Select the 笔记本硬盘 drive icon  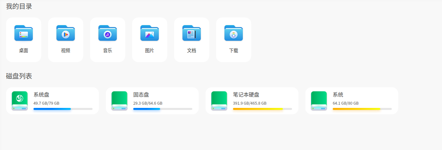click(219, 101)
